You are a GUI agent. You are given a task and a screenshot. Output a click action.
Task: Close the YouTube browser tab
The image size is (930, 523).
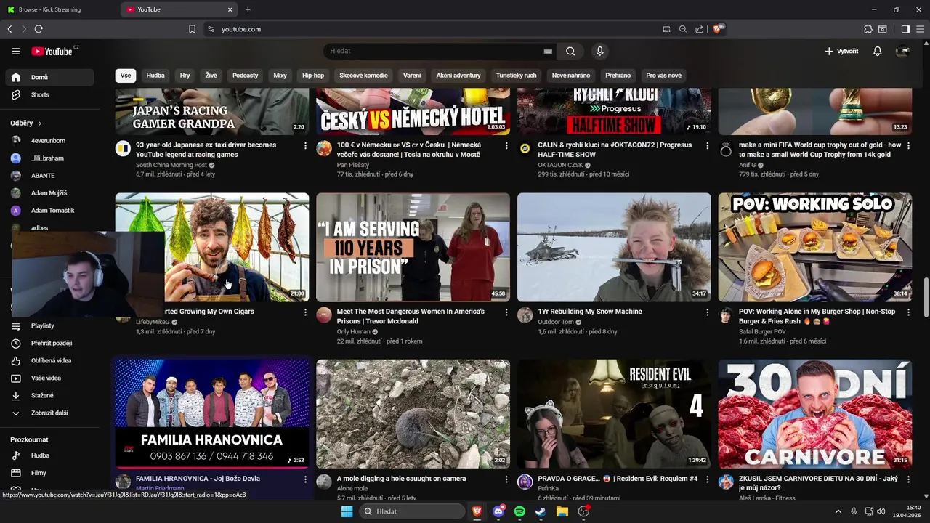(x=230, y=9)
